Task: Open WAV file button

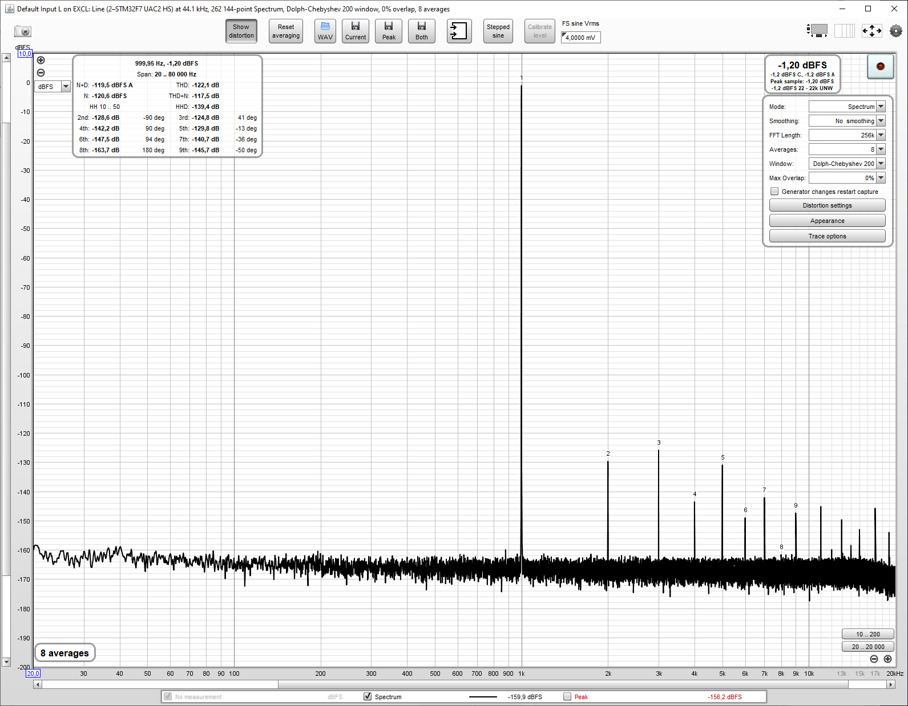Action: tap(325, 31)
